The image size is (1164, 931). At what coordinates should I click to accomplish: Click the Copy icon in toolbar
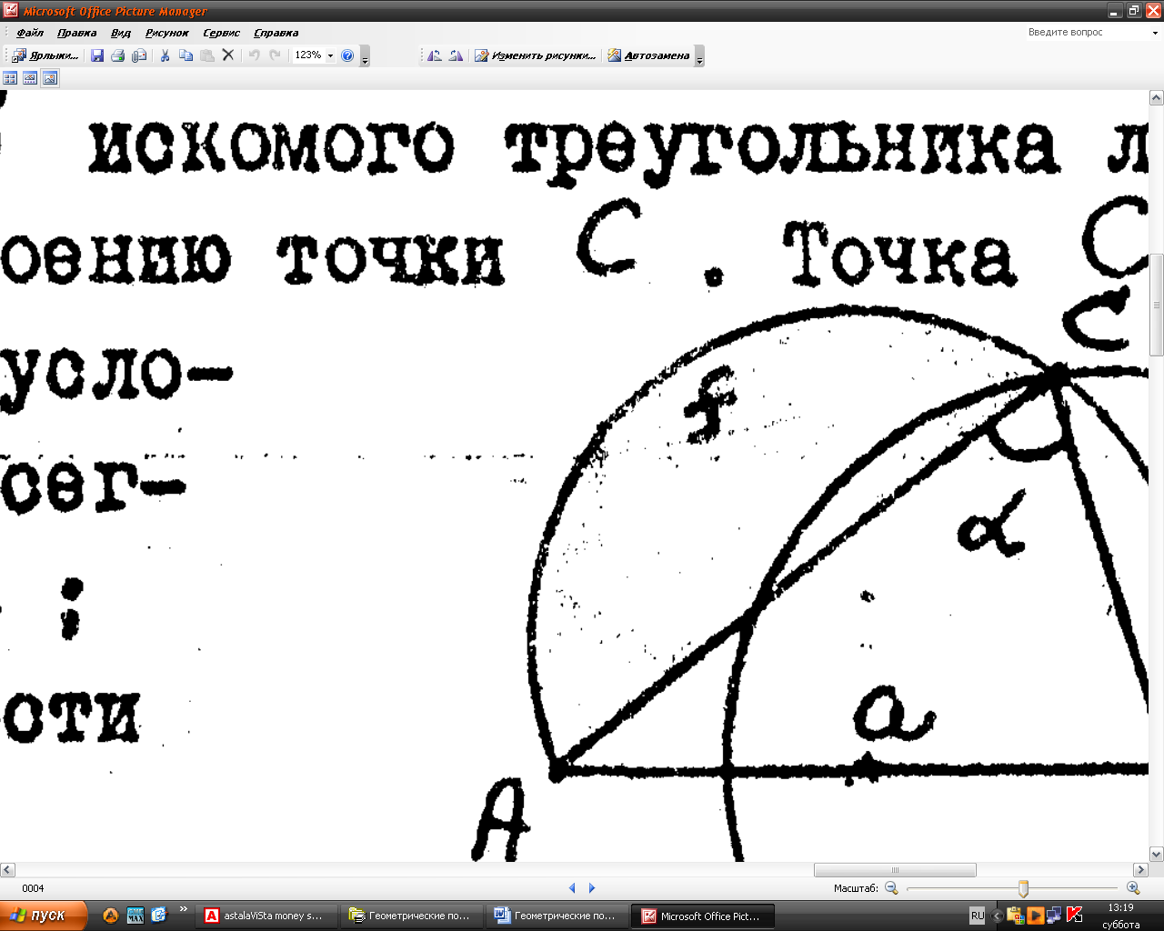click(186, 55)
